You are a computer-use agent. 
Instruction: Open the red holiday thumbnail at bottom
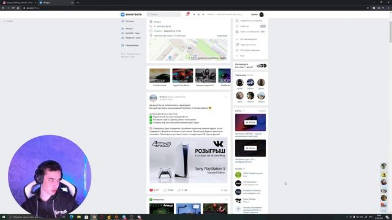(215, 208)
